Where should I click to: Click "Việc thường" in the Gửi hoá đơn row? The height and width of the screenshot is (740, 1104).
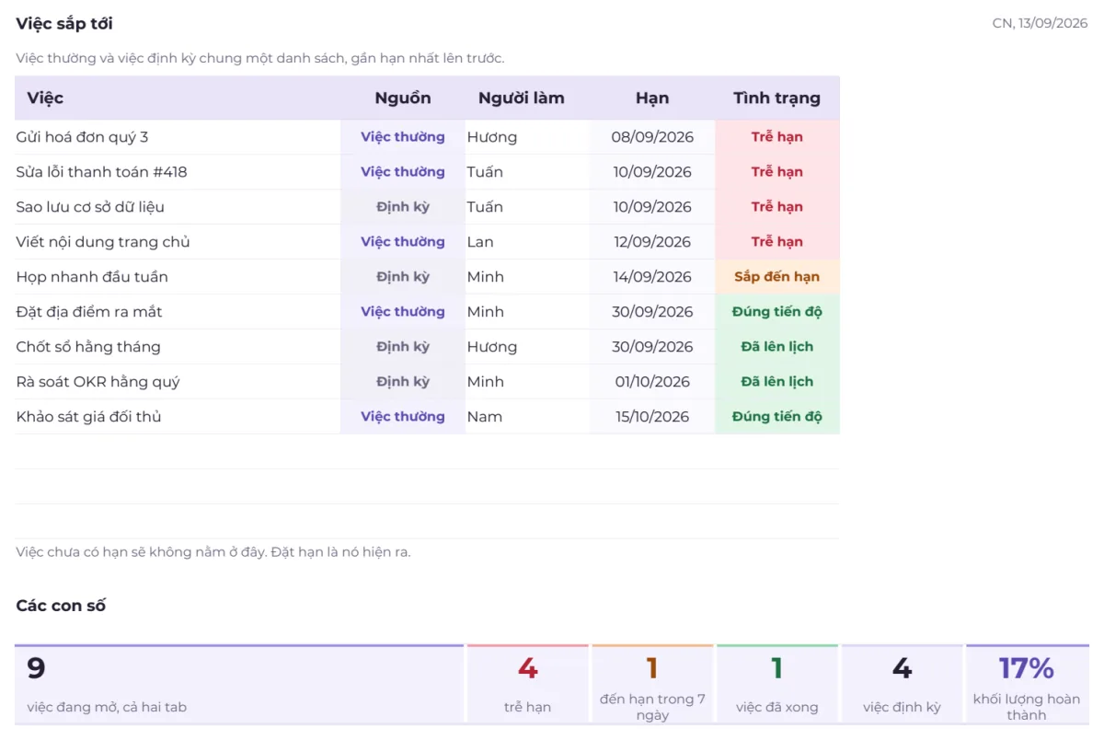(403, 137)
